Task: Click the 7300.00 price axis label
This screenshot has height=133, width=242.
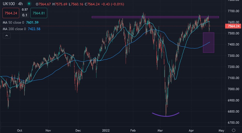Action: (x=233, y=56)
